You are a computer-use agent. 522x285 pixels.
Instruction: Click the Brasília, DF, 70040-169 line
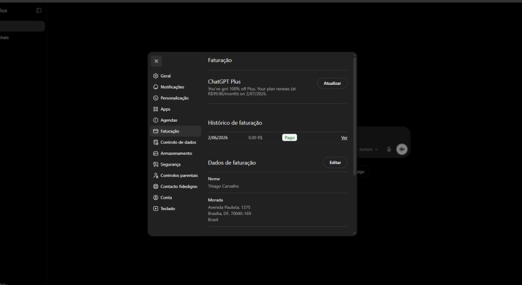pyautogui.click(x=229, y=213)
